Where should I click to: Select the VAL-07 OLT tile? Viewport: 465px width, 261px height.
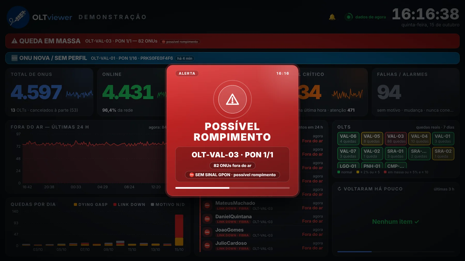click(x=348, y=153)
